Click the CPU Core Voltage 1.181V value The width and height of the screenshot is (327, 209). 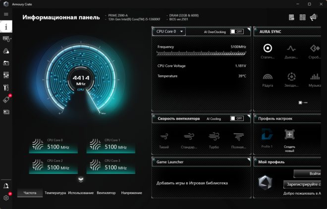tap(240, 66)
